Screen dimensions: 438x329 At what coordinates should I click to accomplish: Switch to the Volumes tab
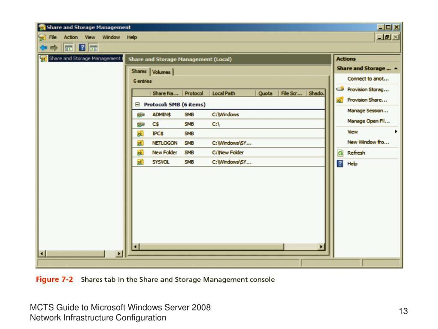point(161,72)
